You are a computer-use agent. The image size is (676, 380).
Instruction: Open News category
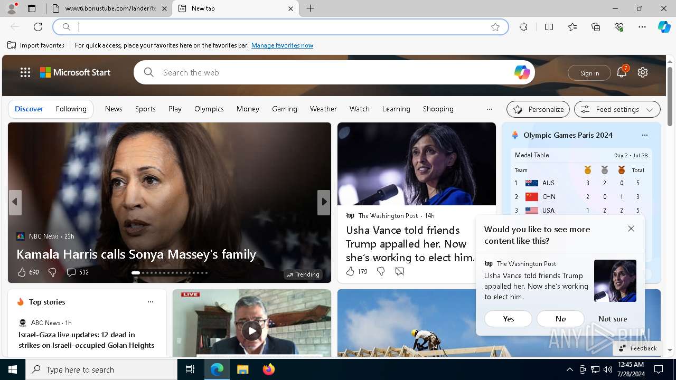click(x=114, y=109)
